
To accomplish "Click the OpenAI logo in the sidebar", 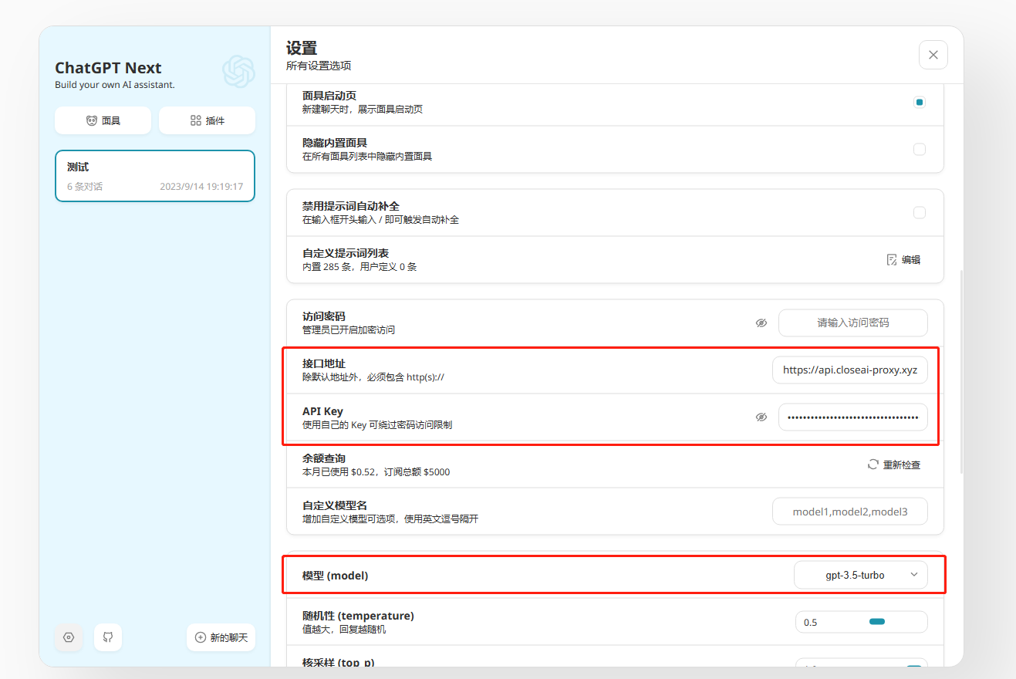I will tap(238, 71).
